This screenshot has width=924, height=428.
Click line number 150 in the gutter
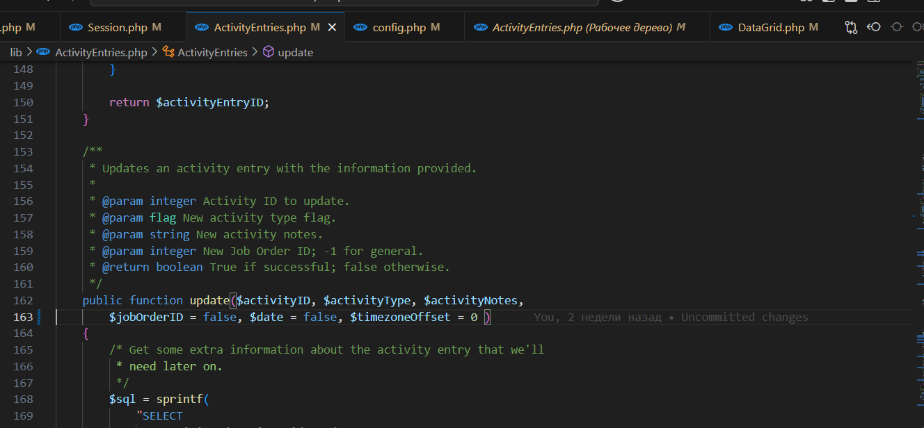[x=23, y=102]
